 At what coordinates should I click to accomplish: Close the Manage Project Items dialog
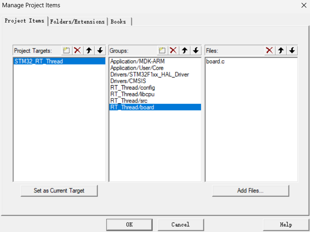pyautogui.click(x=304, y=5)
